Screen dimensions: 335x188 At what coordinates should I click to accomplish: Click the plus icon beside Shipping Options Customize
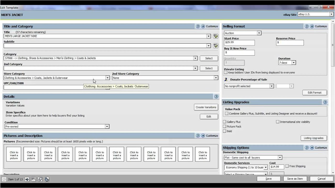point(312,148)
